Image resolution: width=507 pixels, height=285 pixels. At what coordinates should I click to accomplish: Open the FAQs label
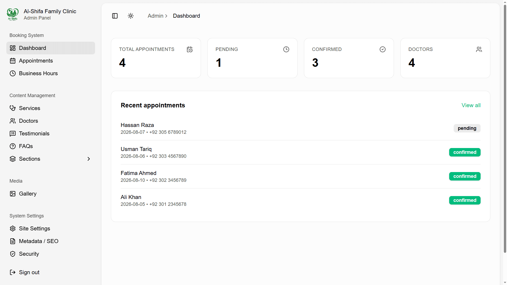26,146
